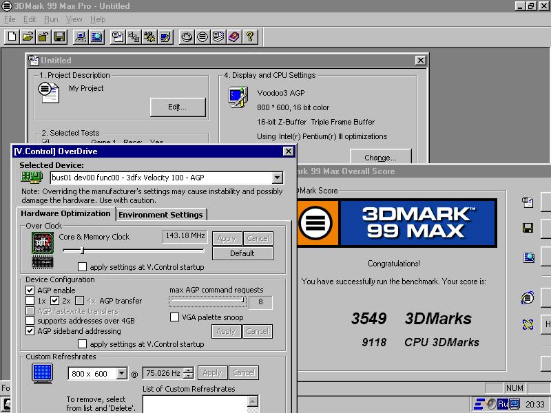Open the result browser magnifier toolbar icon
The image size is (551, 413).
pos(96,36)
